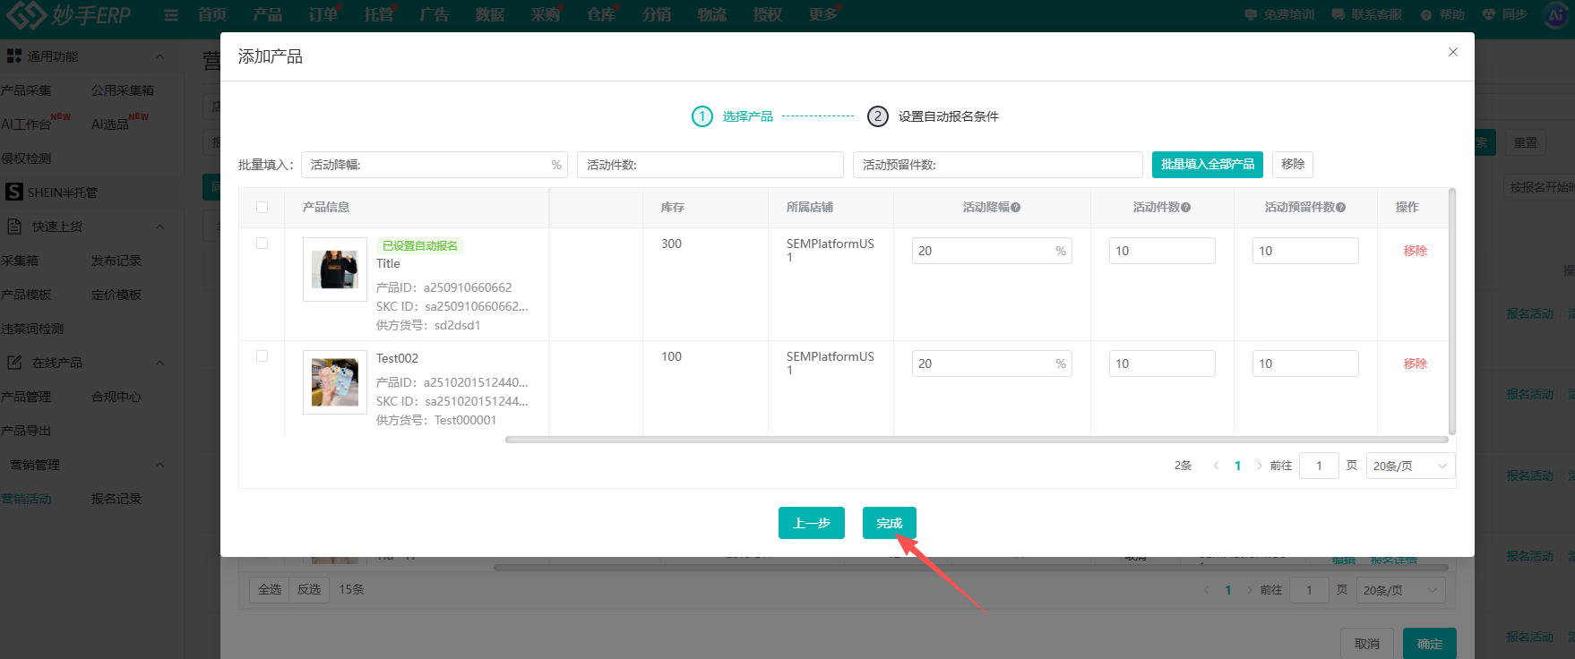
Task: Click 确定 button in background window
Action: [1429, 644]
